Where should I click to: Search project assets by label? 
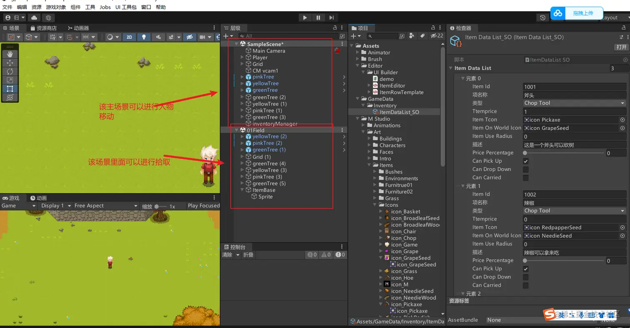(x=422, y=36)
